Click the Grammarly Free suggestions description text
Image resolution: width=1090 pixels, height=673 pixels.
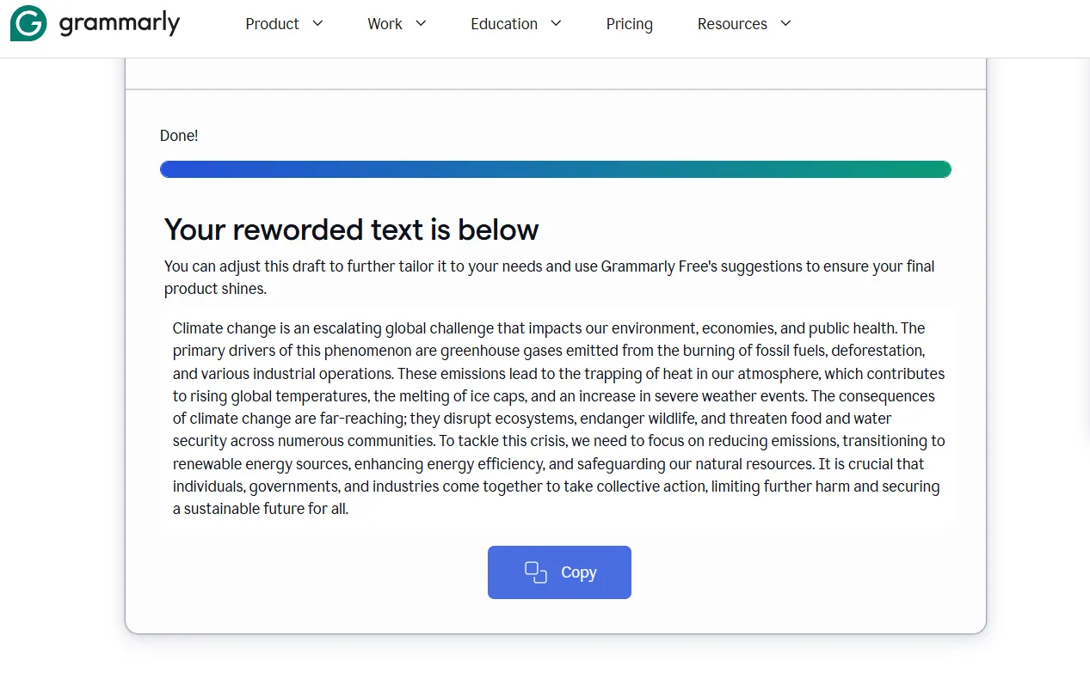(x=548, y=277)
